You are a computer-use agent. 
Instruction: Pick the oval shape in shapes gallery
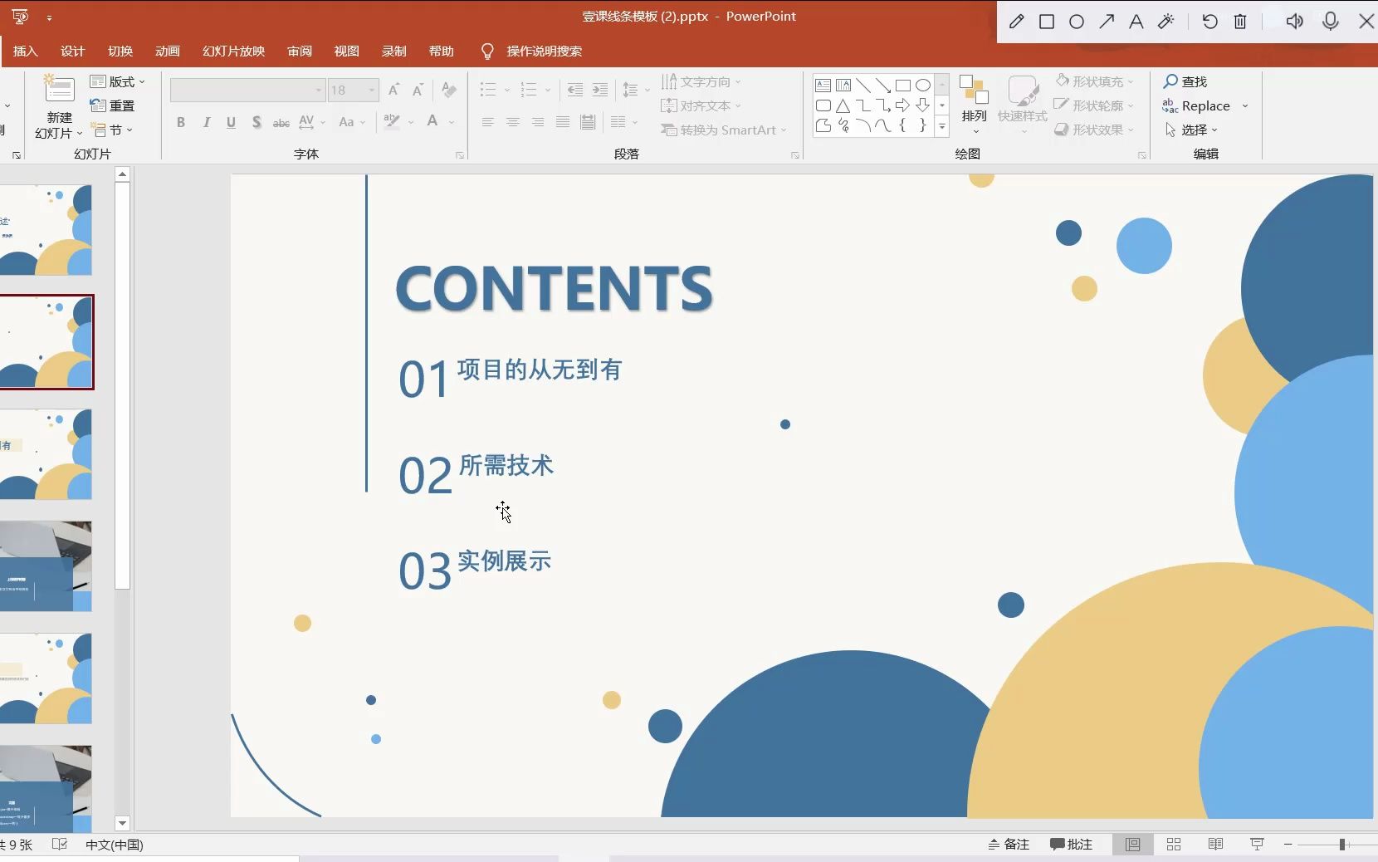(x=922, y=85)
